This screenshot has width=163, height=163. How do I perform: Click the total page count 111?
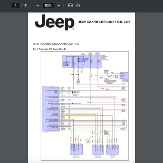coord(25,5)
